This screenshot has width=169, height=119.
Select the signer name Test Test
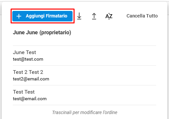tap(24, 92)
